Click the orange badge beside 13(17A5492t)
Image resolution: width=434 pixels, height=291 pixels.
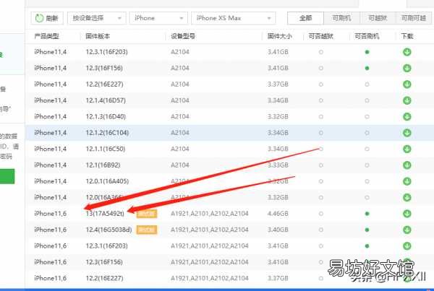click(x=147, y=214)
